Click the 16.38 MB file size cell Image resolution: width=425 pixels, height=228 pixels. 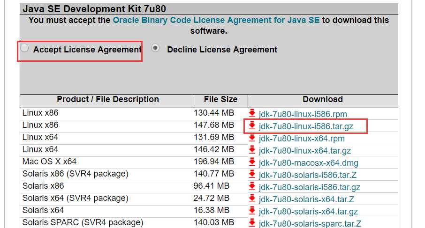click(x=212, y=210)
